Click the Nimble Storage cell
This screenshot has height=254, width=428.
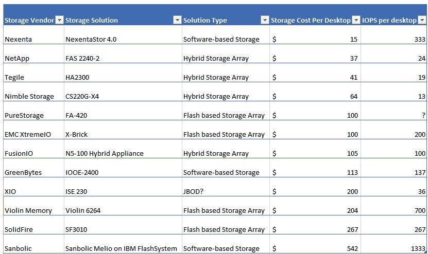[x=34, y=92]
